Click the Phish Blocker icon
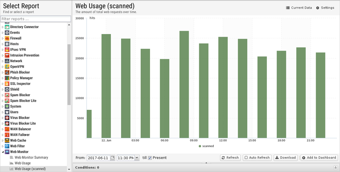340x172 pixels. (7, 72)
